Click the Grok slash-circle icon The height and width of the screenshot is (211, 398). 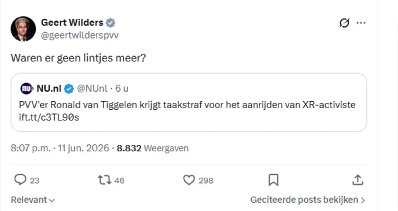[344, 23]
